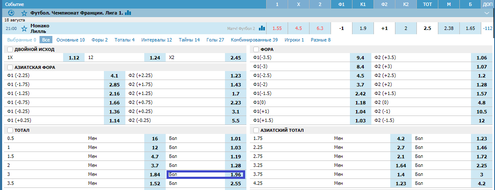Open match statistics chart icon next to Матч! Футбол 2
The height and width of the screenshot is (190, 495).
262,28
